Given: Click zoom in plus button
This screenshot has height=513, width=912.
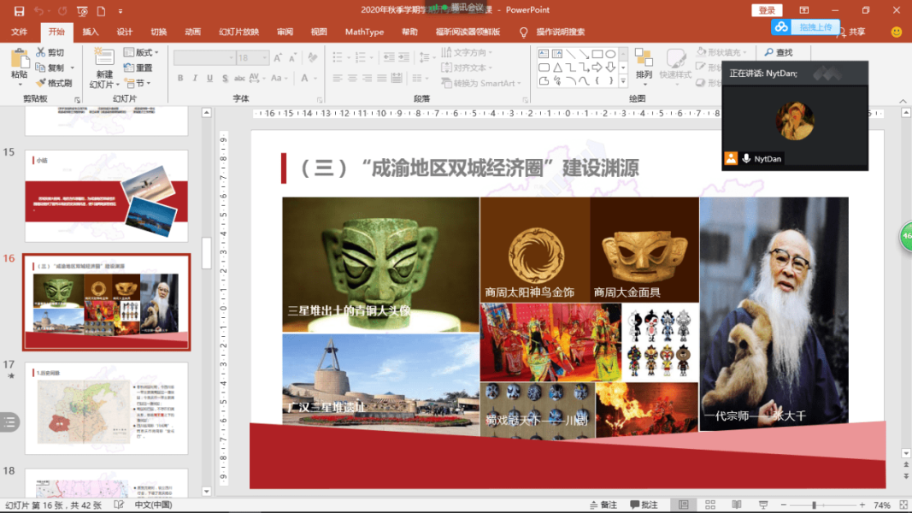Looking at the screenshot, I should tap(862, 504).
